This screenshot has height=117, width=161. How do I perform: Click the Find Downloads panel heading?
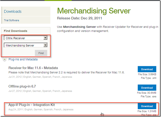point(15,31)
